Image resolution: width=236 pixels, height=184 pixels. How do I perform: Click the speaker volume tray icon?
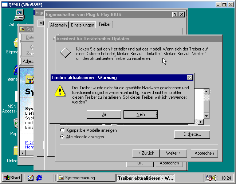215,178
